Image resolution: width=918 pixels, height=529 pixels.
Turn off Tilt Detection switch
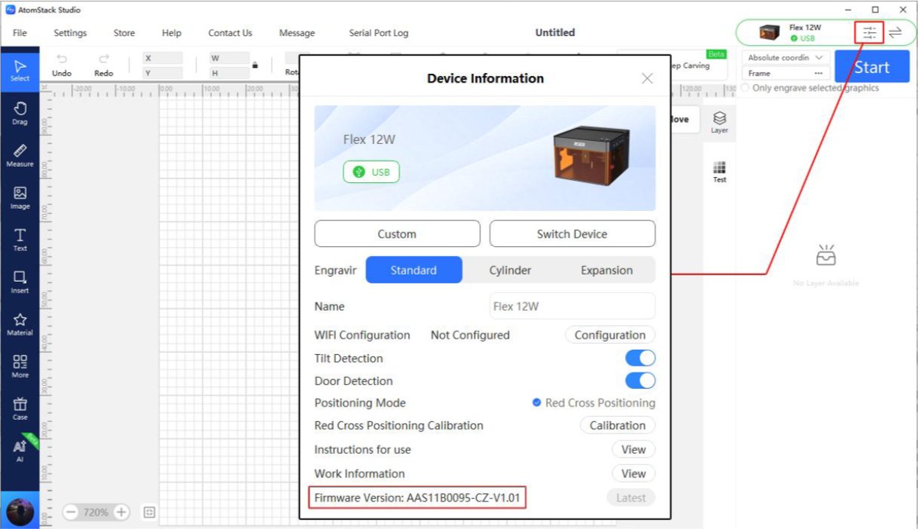pyautogui.click(x=640, y=359)
